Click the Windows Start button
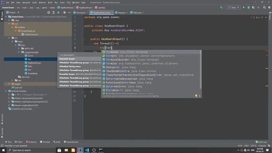This screenshot has width=272, height=153. (3, 150)
